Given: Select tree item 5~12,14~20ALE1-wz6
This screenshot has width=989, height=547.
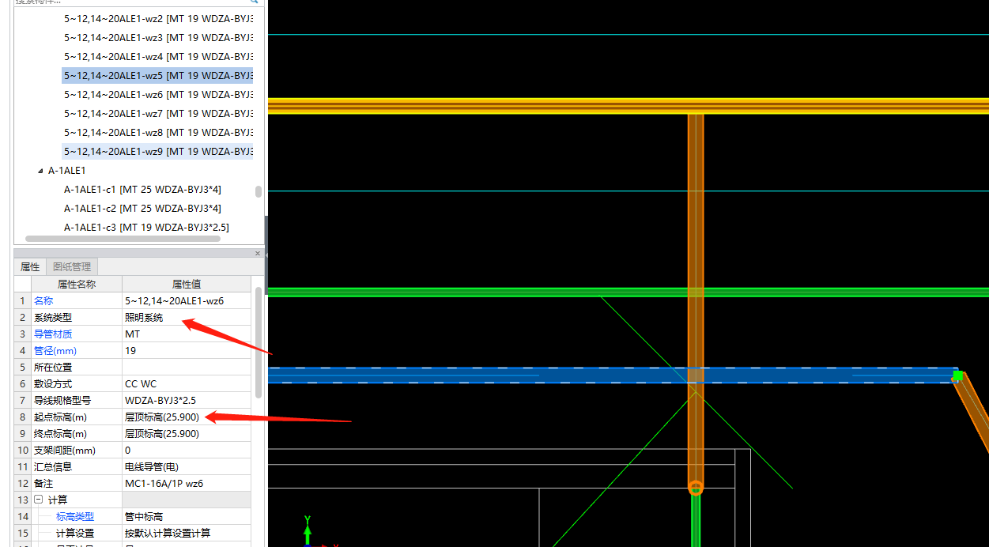Looking at the screenshot, I should [158, 95].
